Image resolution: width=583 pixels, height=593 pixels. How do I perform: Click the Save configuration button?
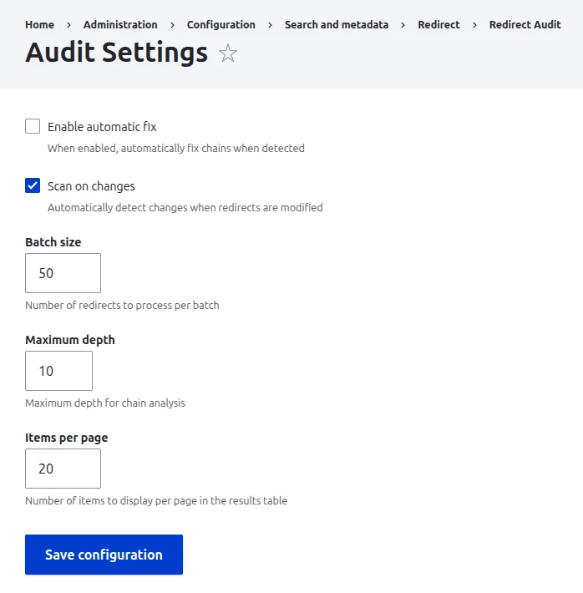click(x=104, y=555)
